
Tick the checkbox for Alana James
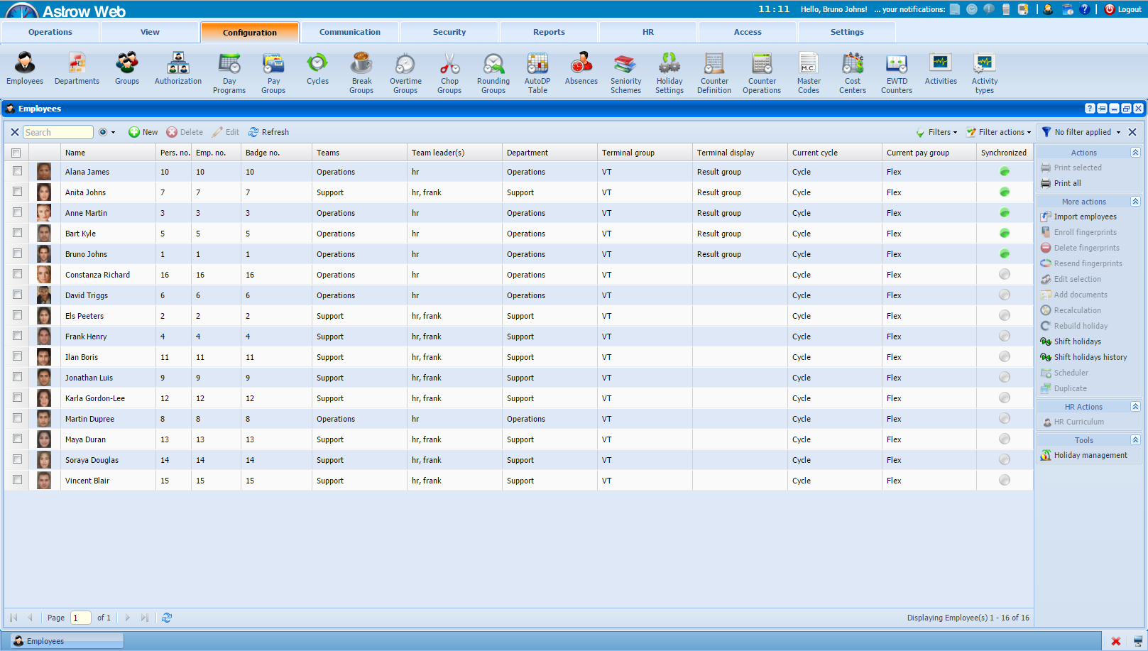coord(17,171)
